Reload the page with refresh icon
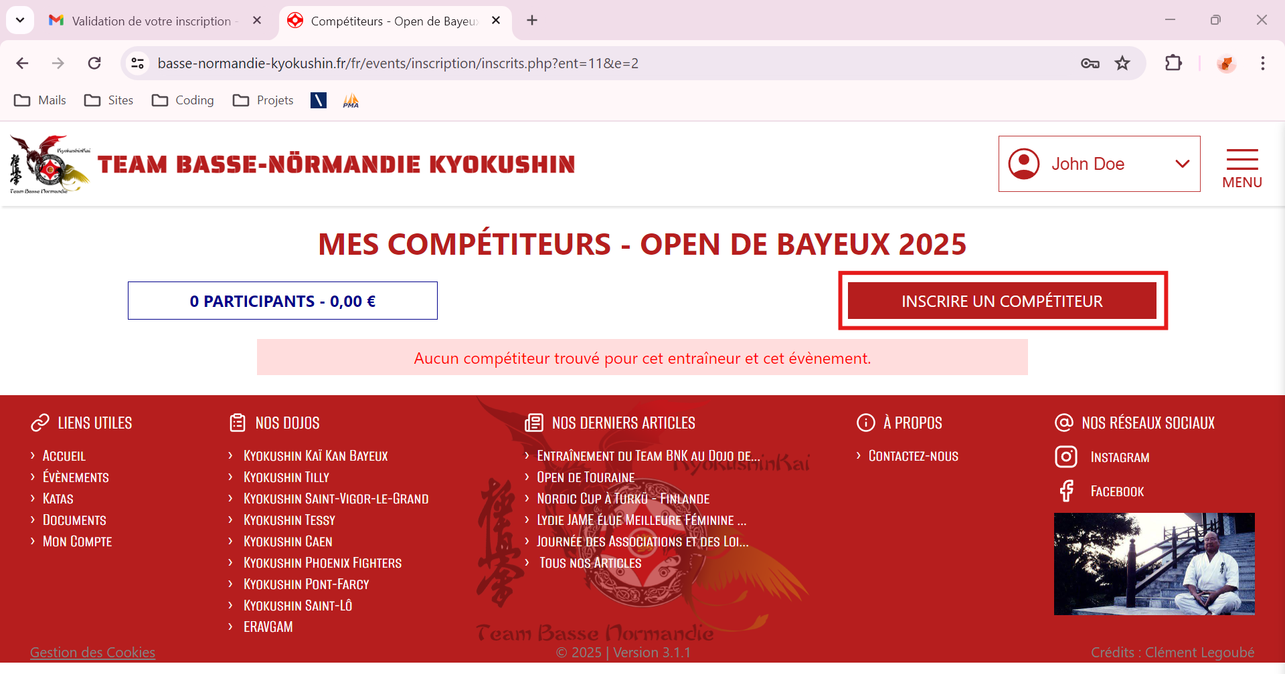Viewport: 1285px width, 674px height. pyautogui.click(x=94, y=64)
